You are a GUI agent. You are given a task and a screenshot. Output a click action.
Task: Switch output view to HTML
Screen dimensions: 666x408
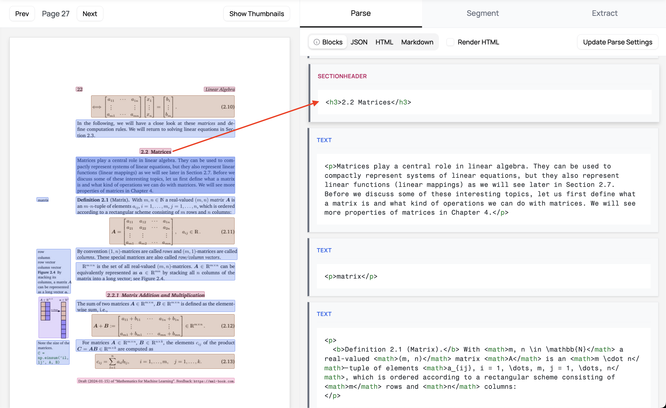point(384,42)
